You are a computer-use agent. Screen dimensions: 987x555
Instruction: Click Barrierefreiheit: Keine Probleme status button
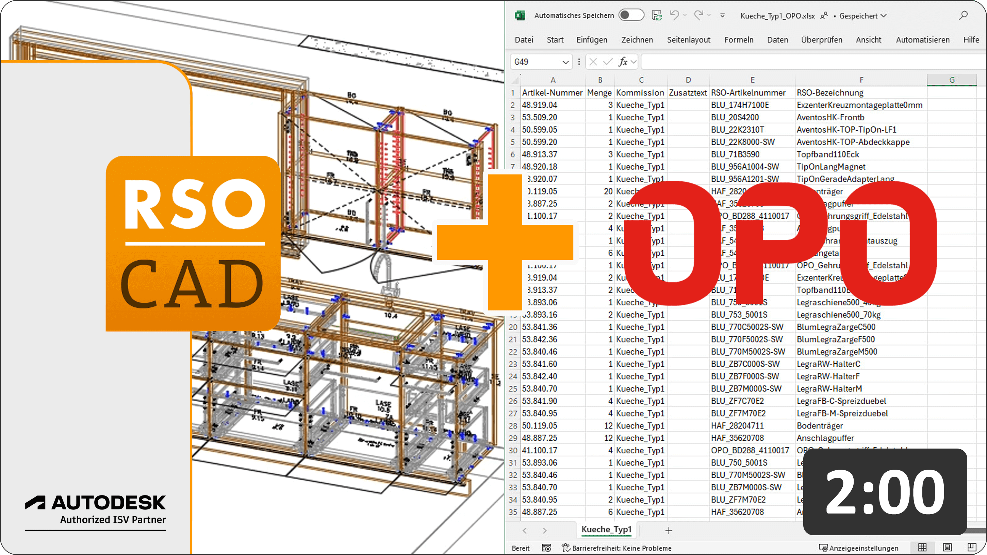616,548
